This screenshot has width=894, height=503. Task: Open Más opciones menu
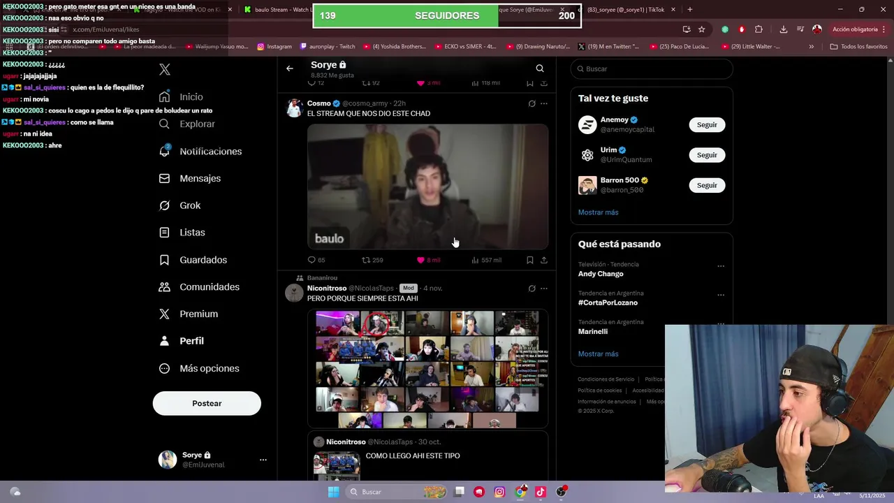(x=199, y=368)
